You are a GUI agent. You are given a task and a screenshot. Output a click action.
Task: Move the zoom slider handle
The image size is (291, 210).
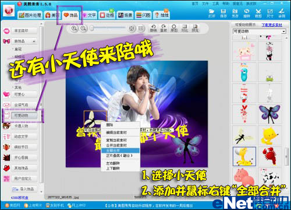click(92, 29)
